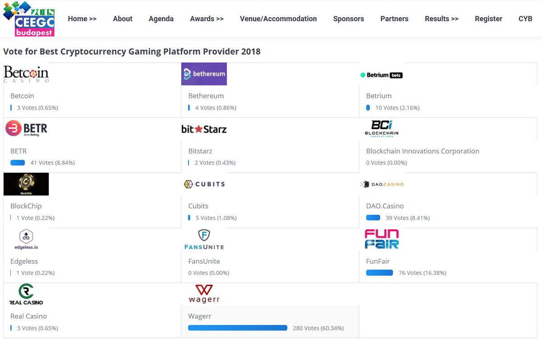The width and height of the screenshot is (541, 343).
Task: Select the Betrium option label
Action: (379, 96)
